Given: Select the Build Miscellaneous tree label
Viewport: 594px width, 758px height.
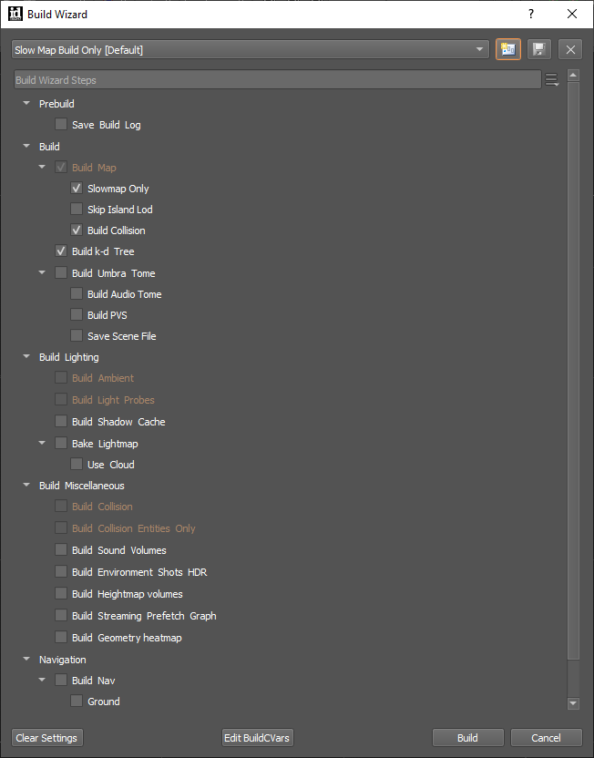Looking at the screenshot, I should coord(82,486).
